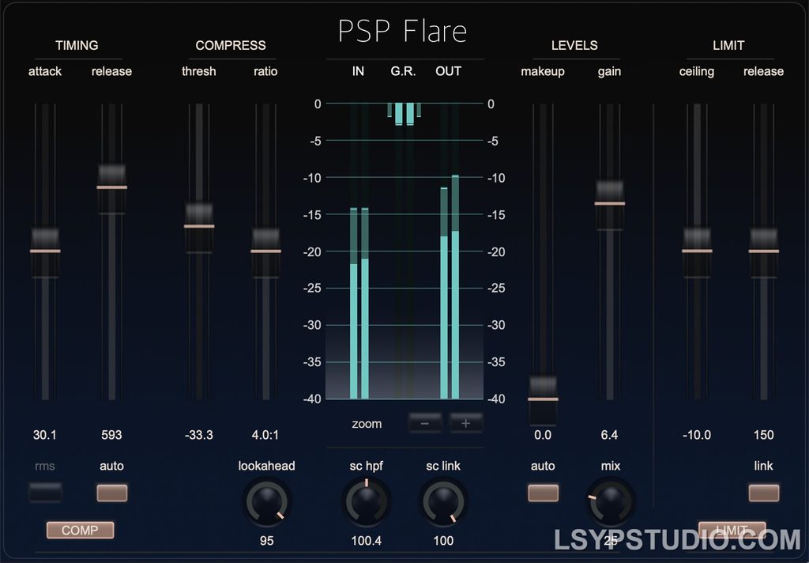The width and height of the screenshot is (809, 563).
Task: Click the limit release slider handle
Action: coord(764,251)
